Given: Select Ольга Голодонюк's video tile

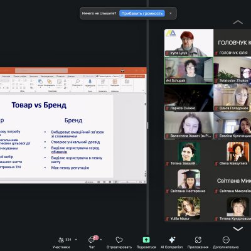Looking at the screenshot, I should [x=232, y=98].
